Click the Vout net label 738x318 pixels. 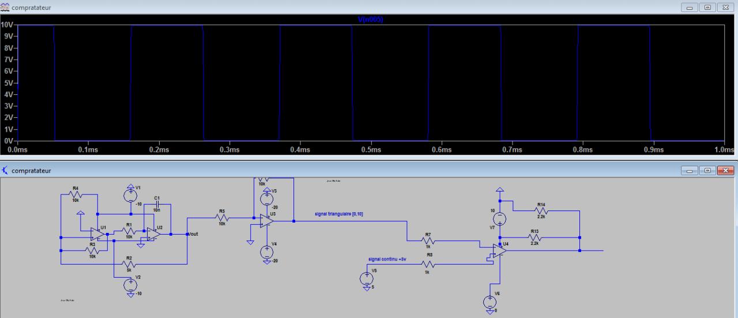click(x=194, y=234)
